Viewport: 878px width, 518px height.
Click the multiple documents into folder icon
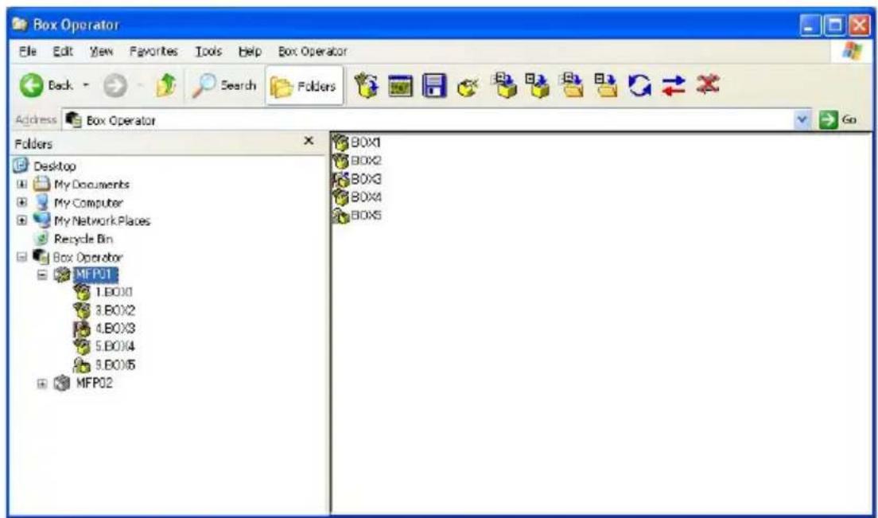572,85
